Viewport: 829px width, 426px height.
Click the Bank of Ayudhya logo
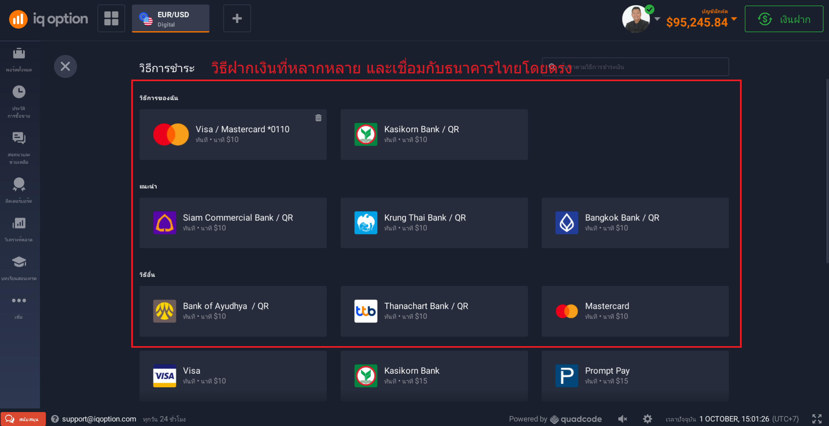(165, 311)
